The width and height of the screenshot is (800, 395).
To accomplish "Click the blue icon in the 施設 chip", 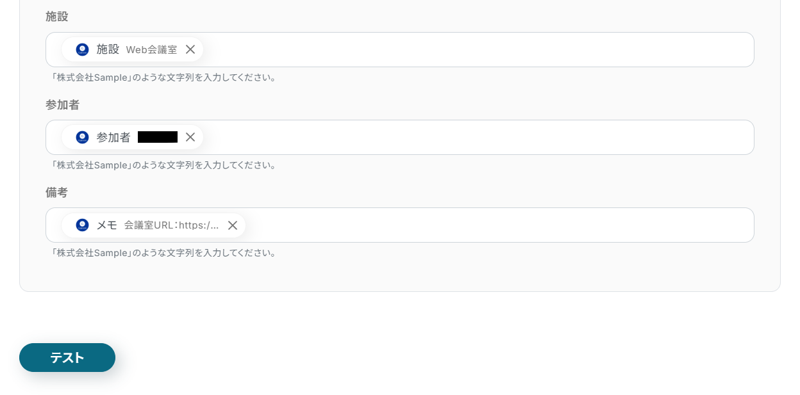I will click(x=82, y=49).
